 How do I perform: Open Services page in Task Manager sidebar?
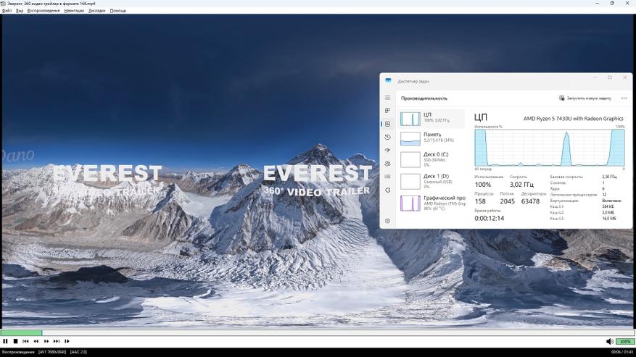(388, 190)
